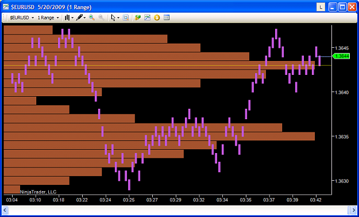359x217 pixels.
Task: Click right arrow of horizontal scrollbar
Action: 353,210
